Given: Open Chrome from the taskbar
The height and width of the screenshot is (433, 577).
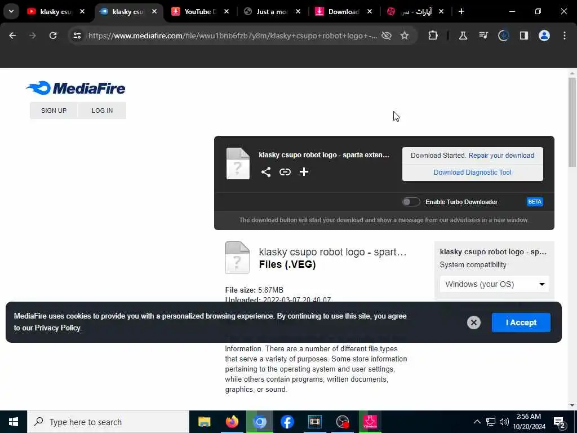Looking at the screenshot, I should [260, 422].
